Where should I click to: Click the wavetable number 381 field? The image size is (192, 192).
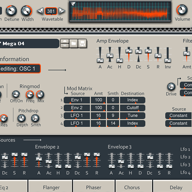click(51, 11)
